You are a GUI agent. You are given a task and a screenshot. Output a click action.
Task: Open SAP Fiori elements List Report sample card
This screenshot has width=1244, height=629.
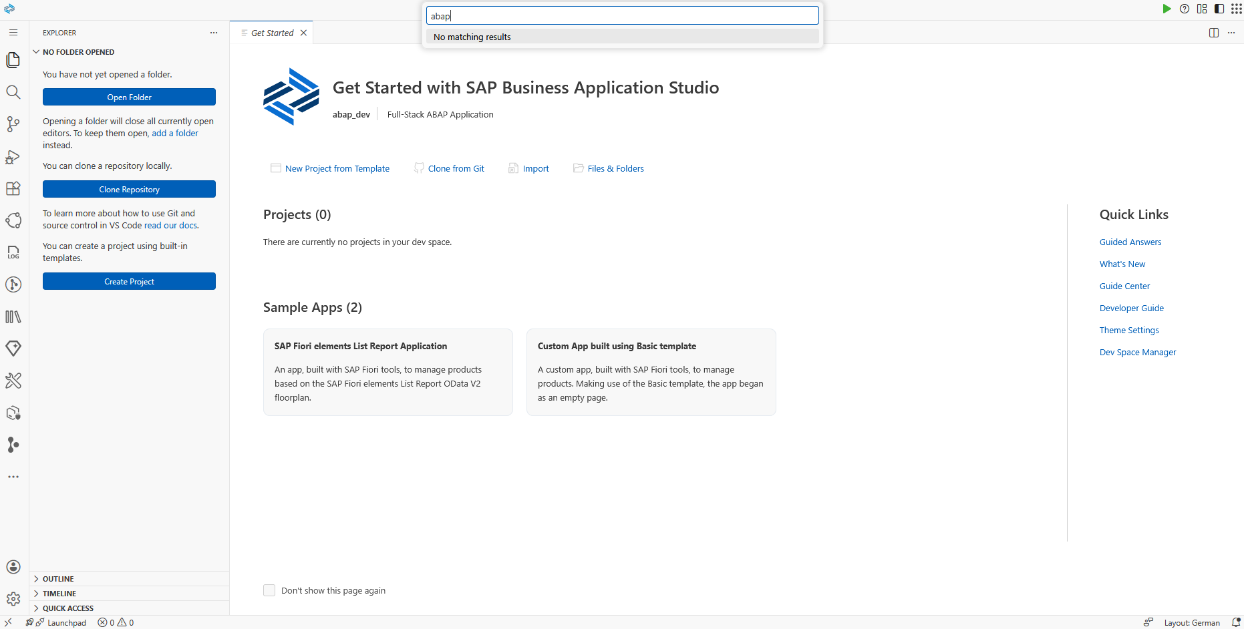click(x=388, y=372)
